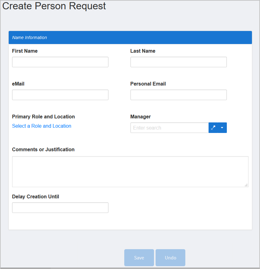
Task: Click the Create Person Request page title
Action: pos(54,6)
